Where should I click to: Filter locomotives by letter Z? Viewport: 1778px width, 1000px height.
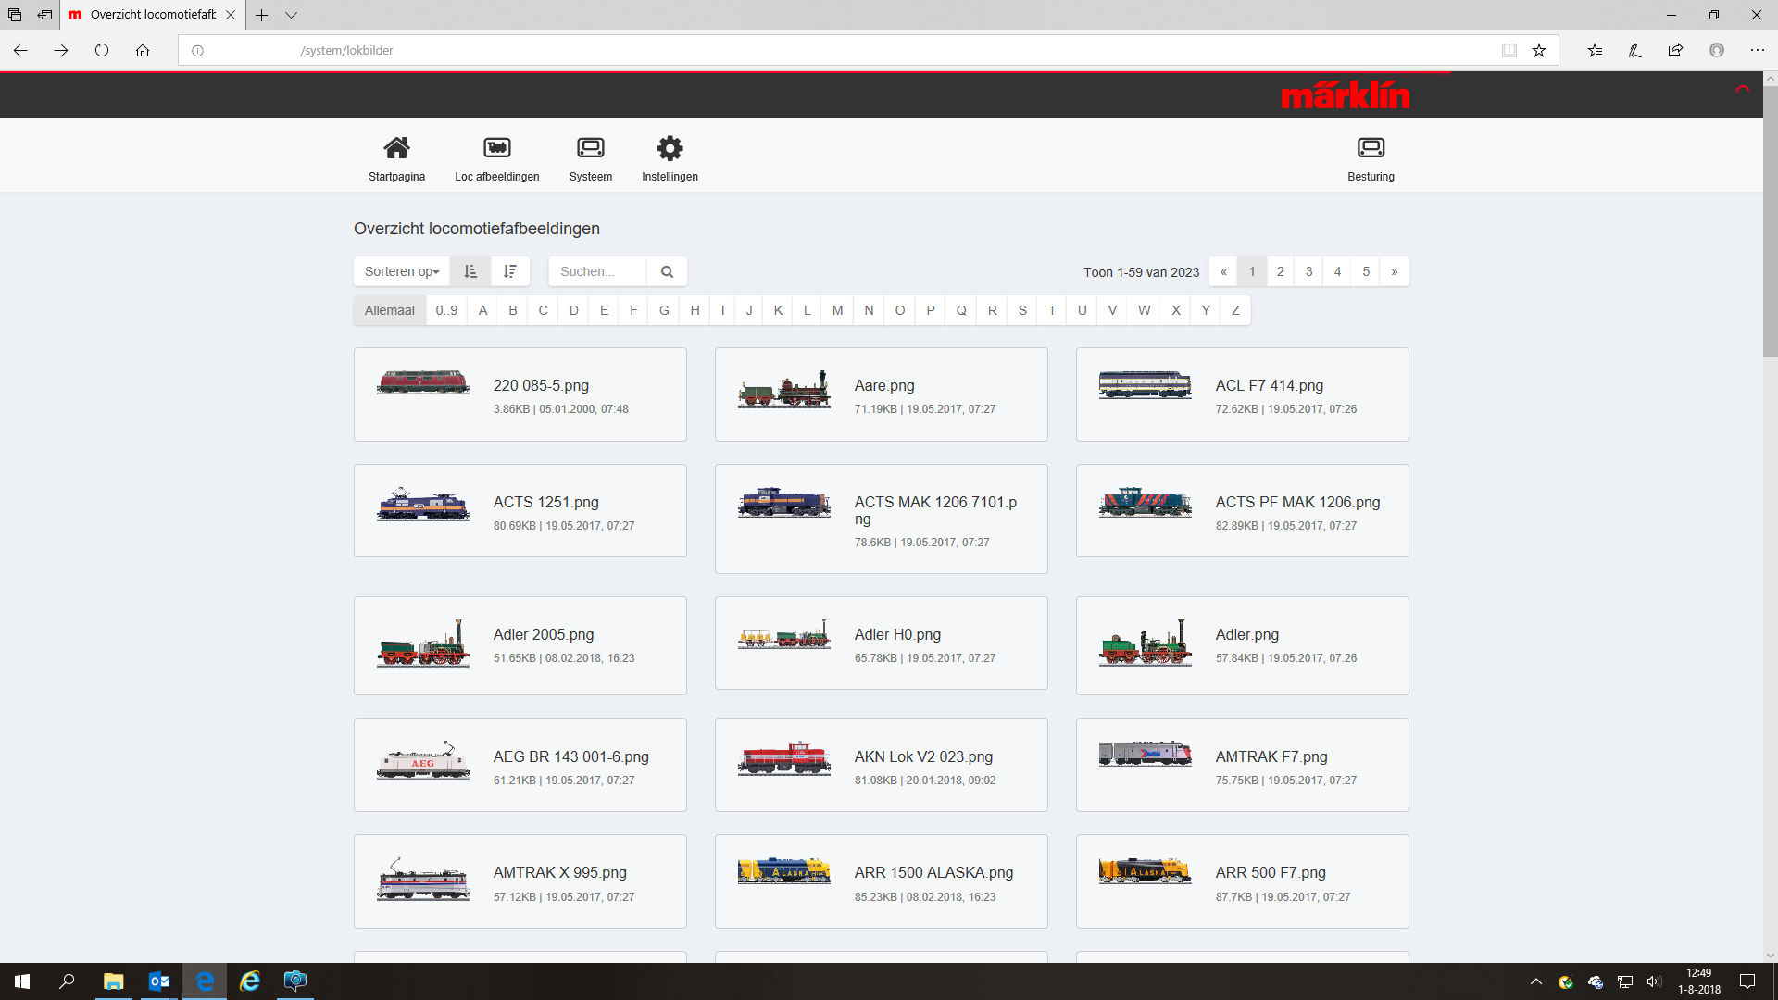click(x=1235, y=310)
